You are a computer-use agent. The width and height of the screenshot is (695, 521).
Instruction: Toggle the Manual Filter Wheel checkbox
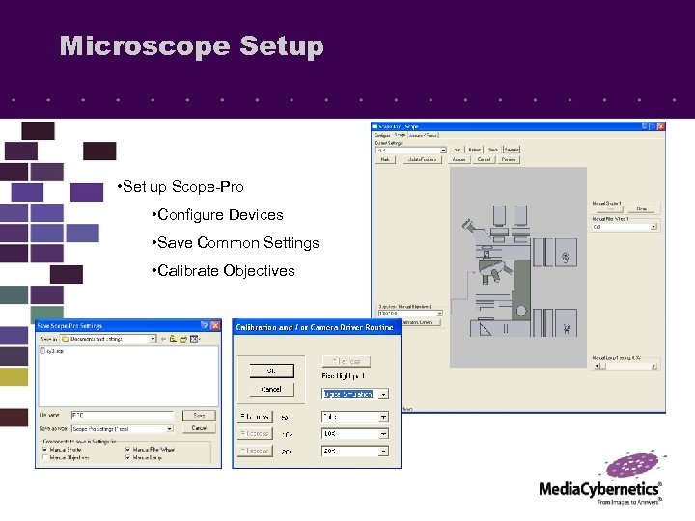click(128, 450)
